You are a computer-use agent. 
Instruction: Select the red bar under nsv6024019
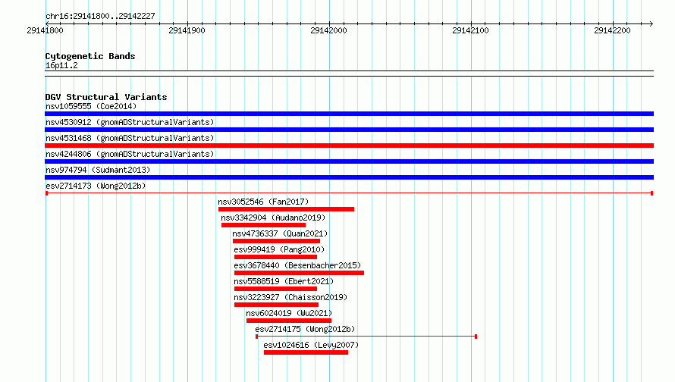tap(289, 321)
